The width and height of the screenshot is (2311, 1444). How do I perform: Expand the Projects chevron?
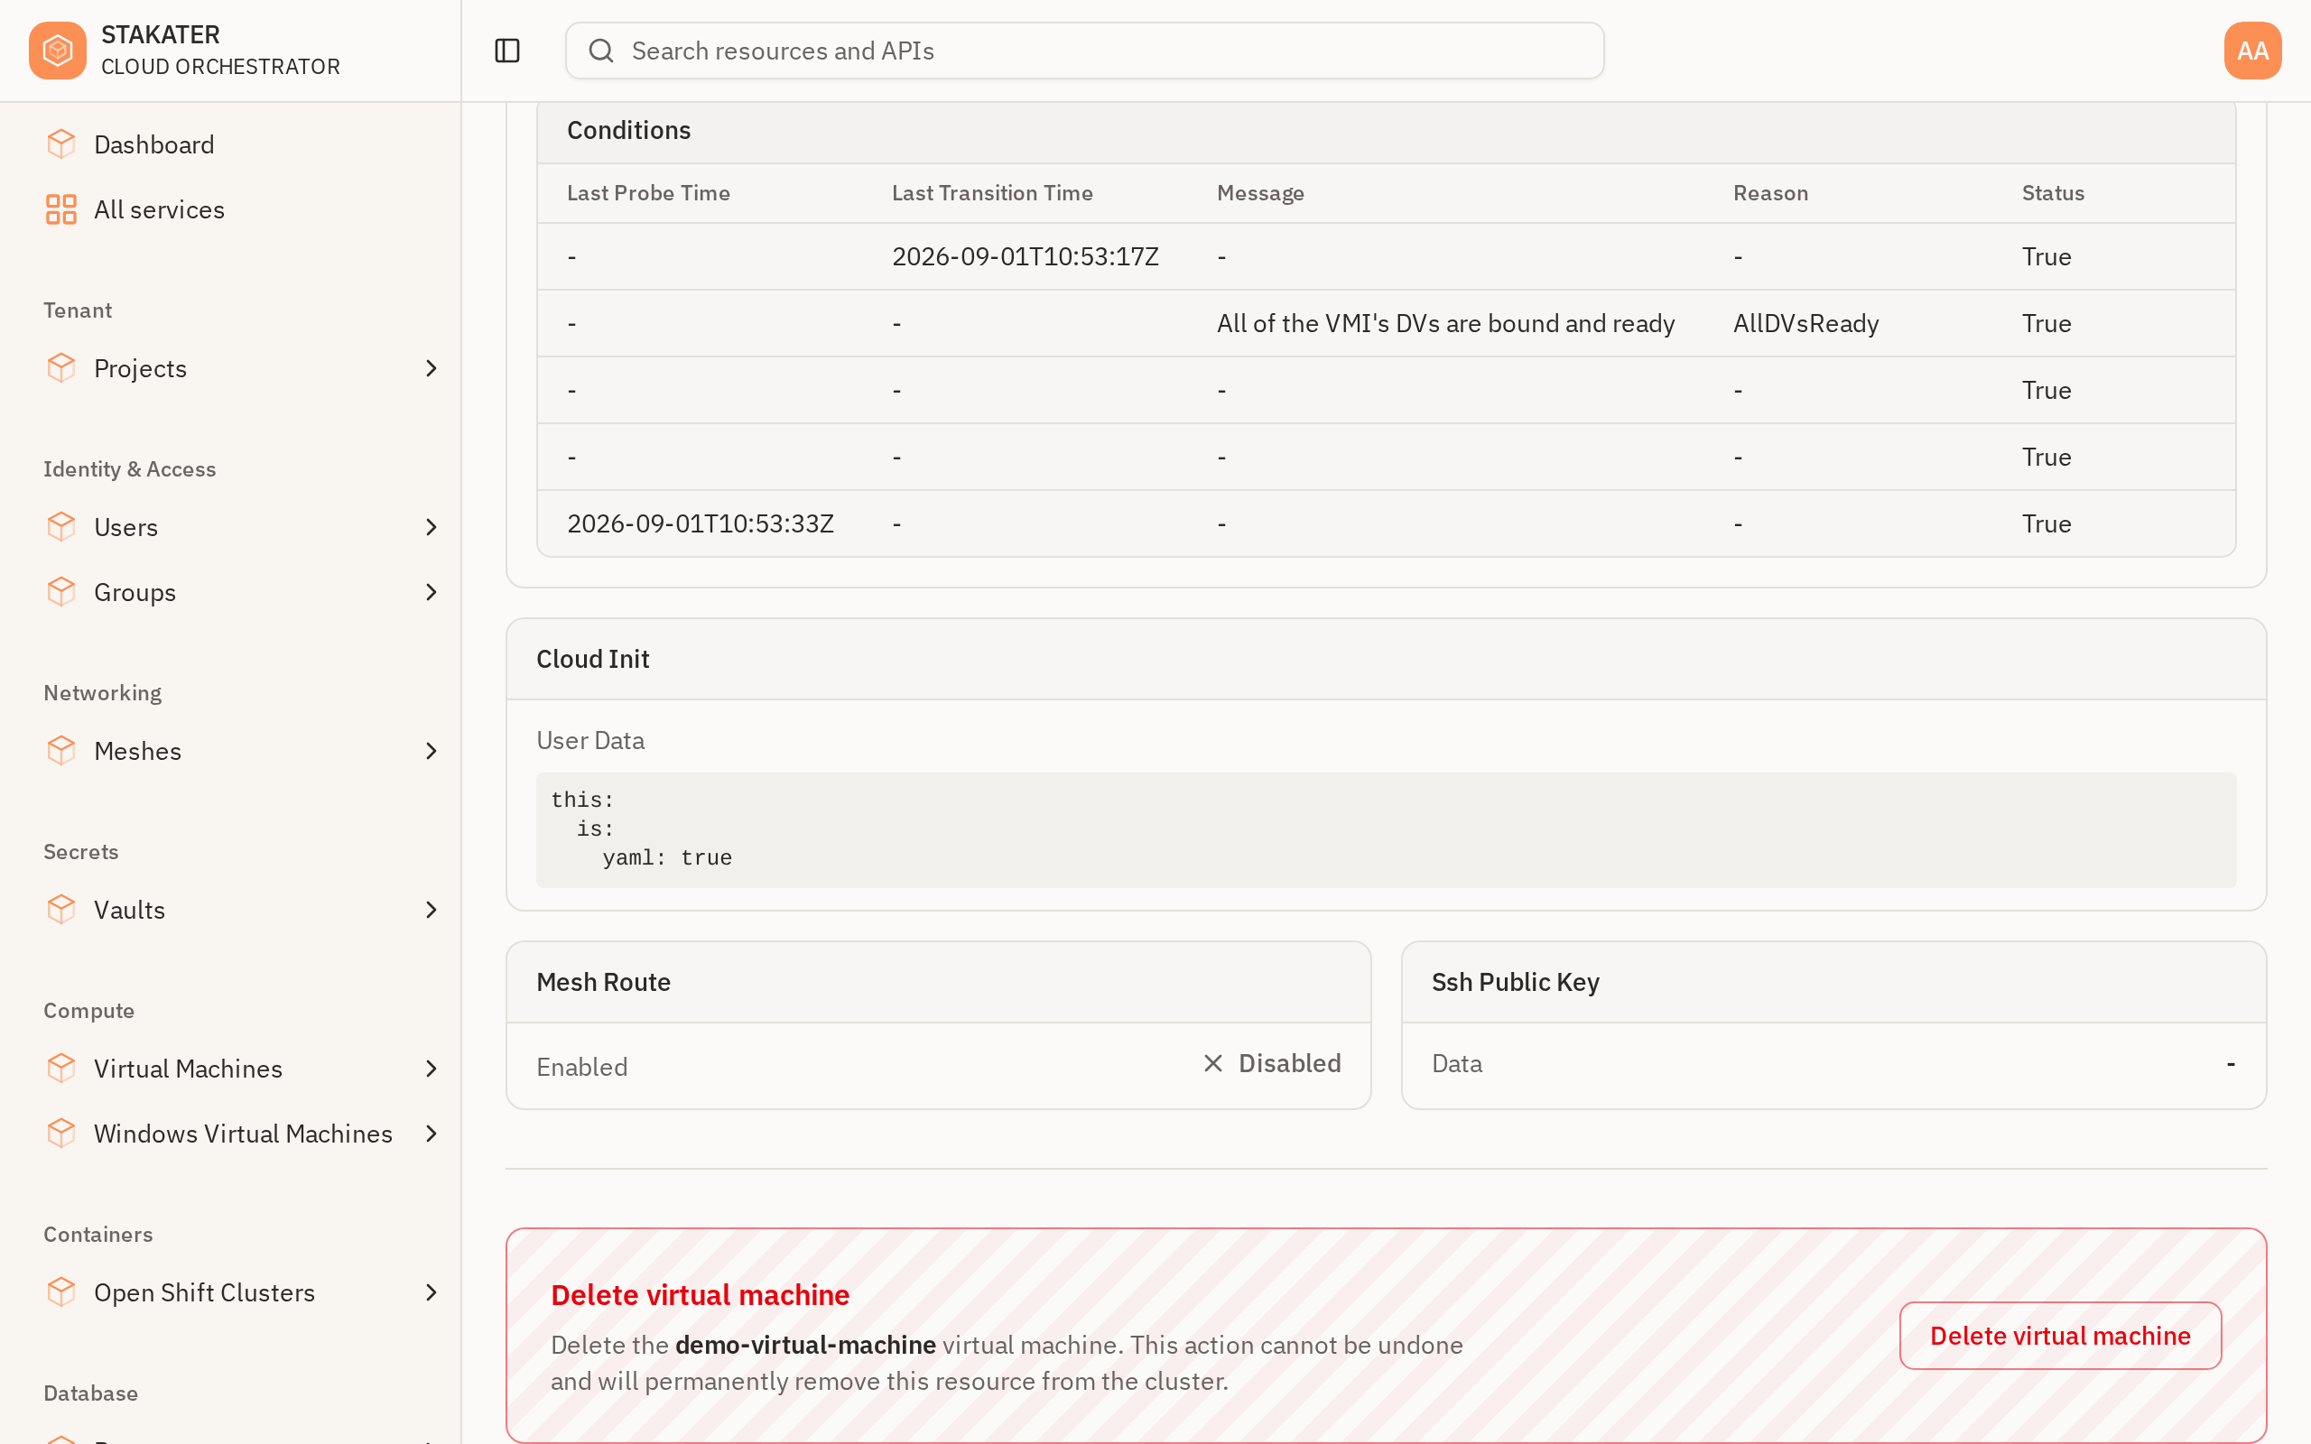coord(431,367)
